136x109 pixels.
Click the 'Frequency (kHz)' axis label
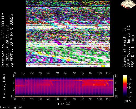click(x=4, y=86)
